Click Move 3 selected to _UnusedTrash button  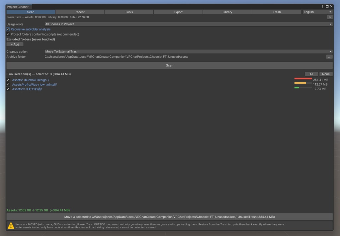click(x=169, y=217)
